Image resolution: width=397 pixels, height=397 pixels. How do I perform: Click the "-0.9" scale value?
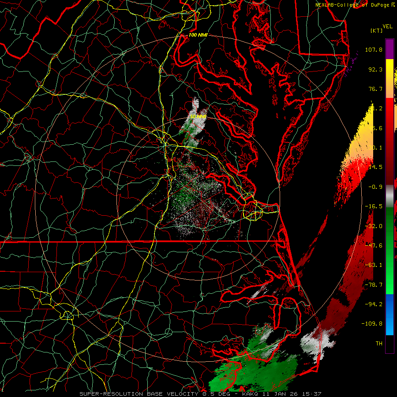tap(375, 187)
